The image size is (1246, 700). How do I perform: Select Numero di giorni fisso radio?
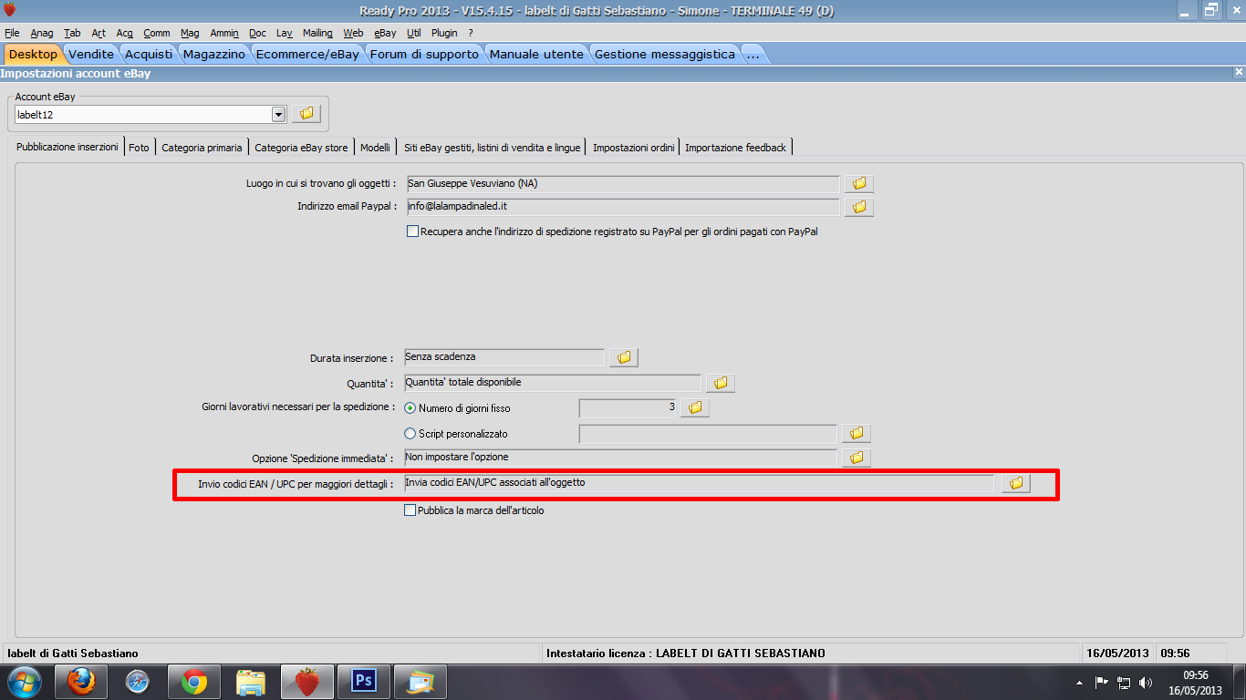click(410, 408)
